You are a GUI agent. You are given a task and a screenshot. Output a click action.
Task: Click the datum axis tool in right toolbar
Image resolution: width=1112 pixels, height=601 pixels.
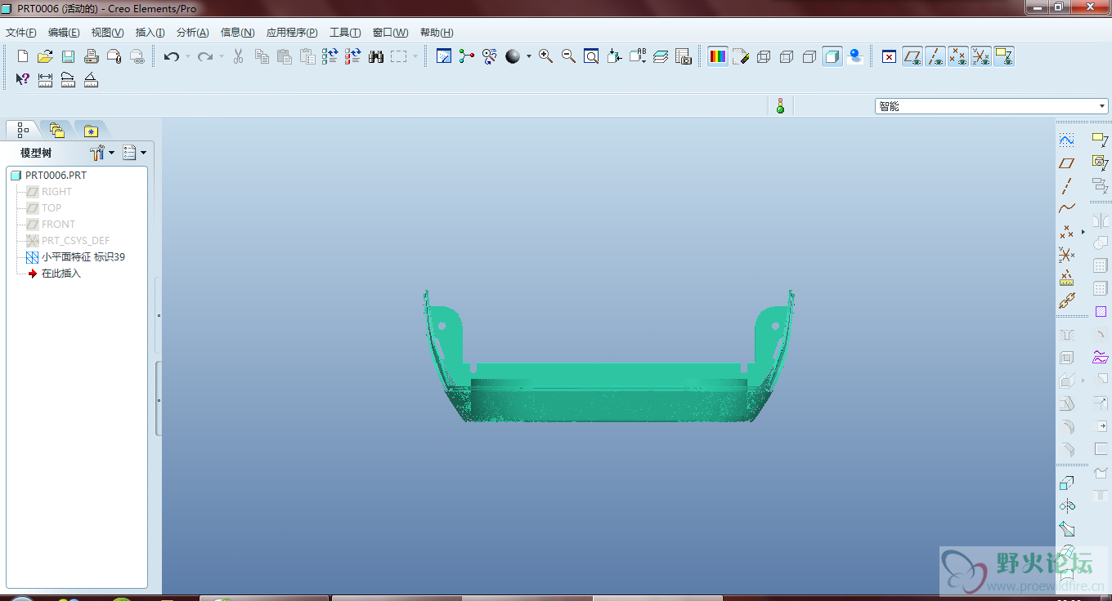[1066, 186]
